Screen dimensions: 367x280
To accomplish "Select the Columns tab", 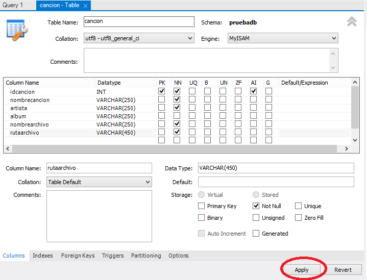I will pyautogui.click(x=14, y=256).
